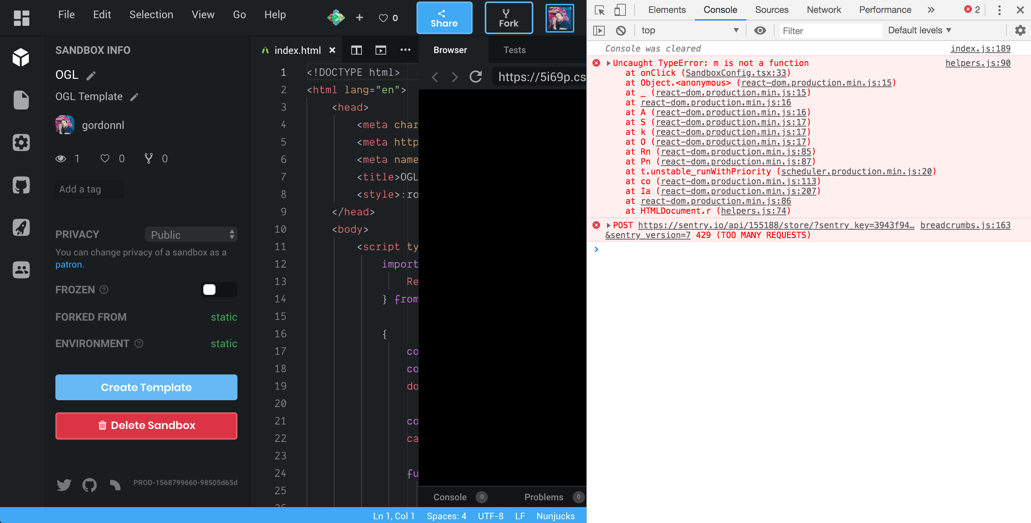This screenshot has width=1031, height=523.
Task: Open the Privacy Public dropdown
Action: (x=191, y=235)
